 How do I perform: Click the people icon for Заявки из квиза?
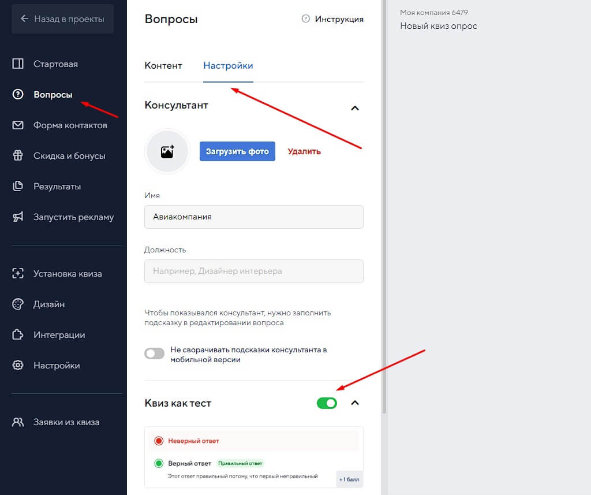[x=18, y=422]
